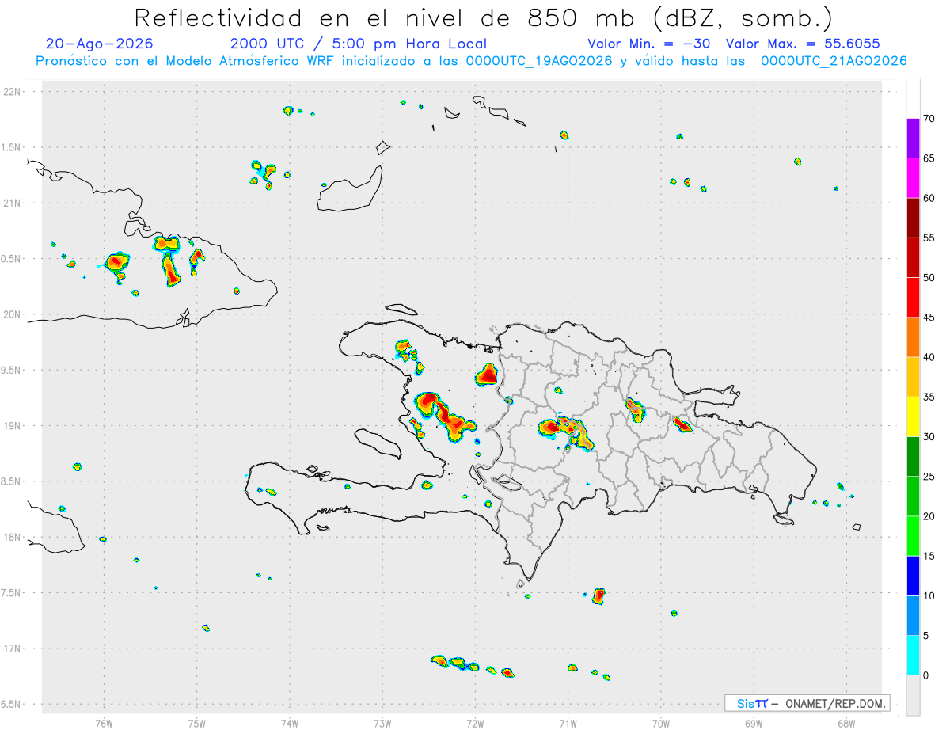Click the colorbar label '35'
950x734 pixels.
click(x=929, y=397)
